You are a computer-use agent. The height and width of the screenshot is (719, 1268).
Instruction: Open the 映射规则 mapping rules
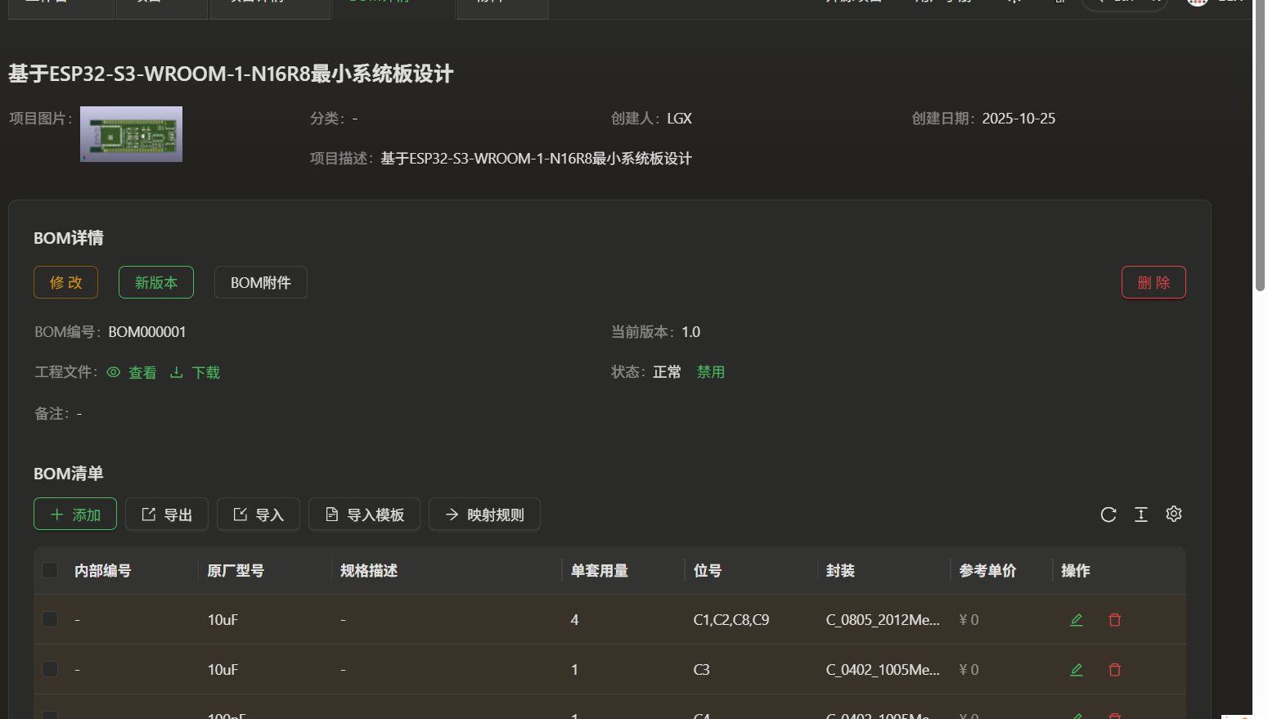click(484, 515)
